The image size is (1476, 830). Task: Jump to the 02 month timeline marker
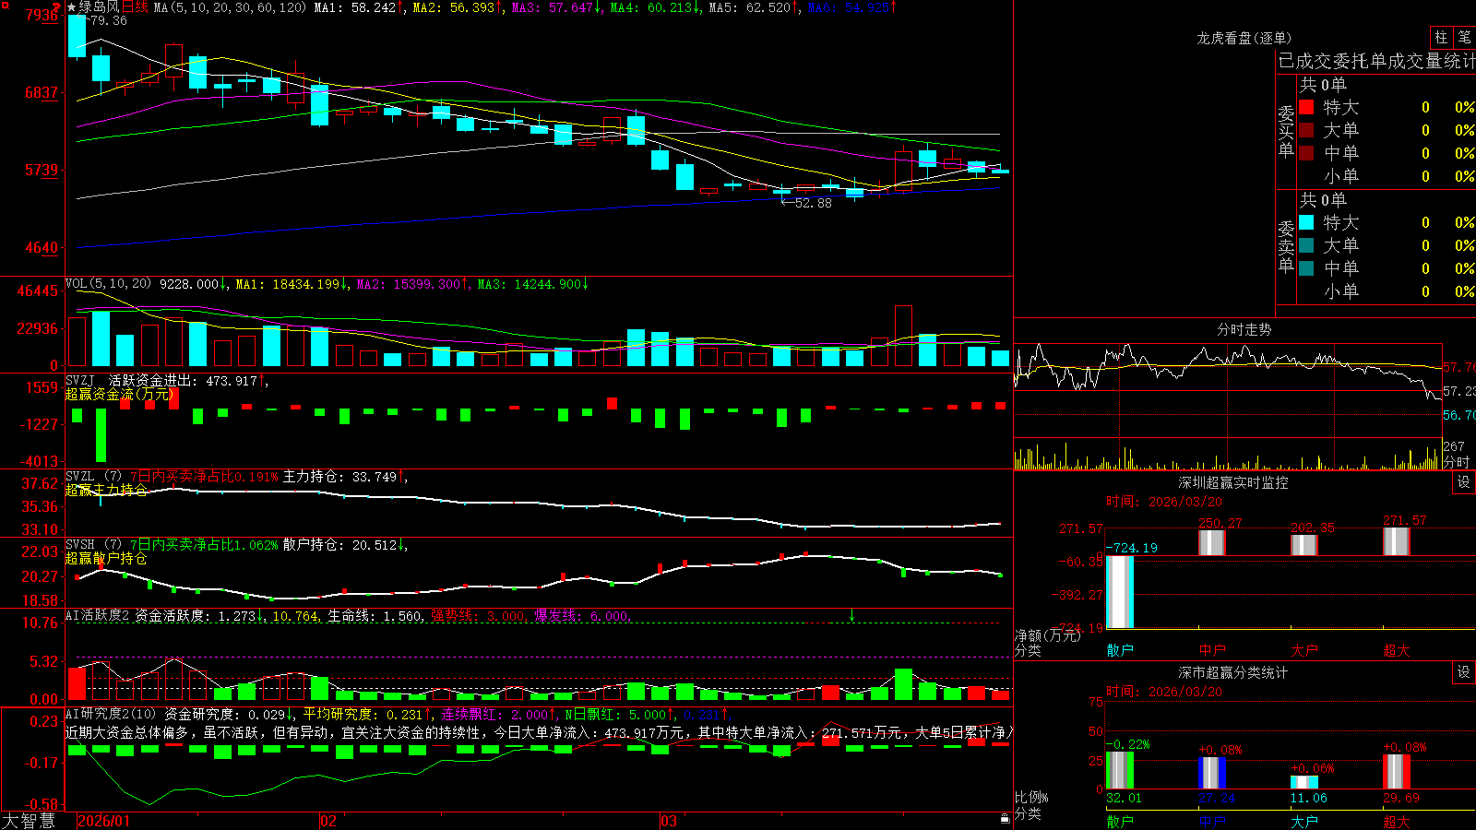pos(327,821)
